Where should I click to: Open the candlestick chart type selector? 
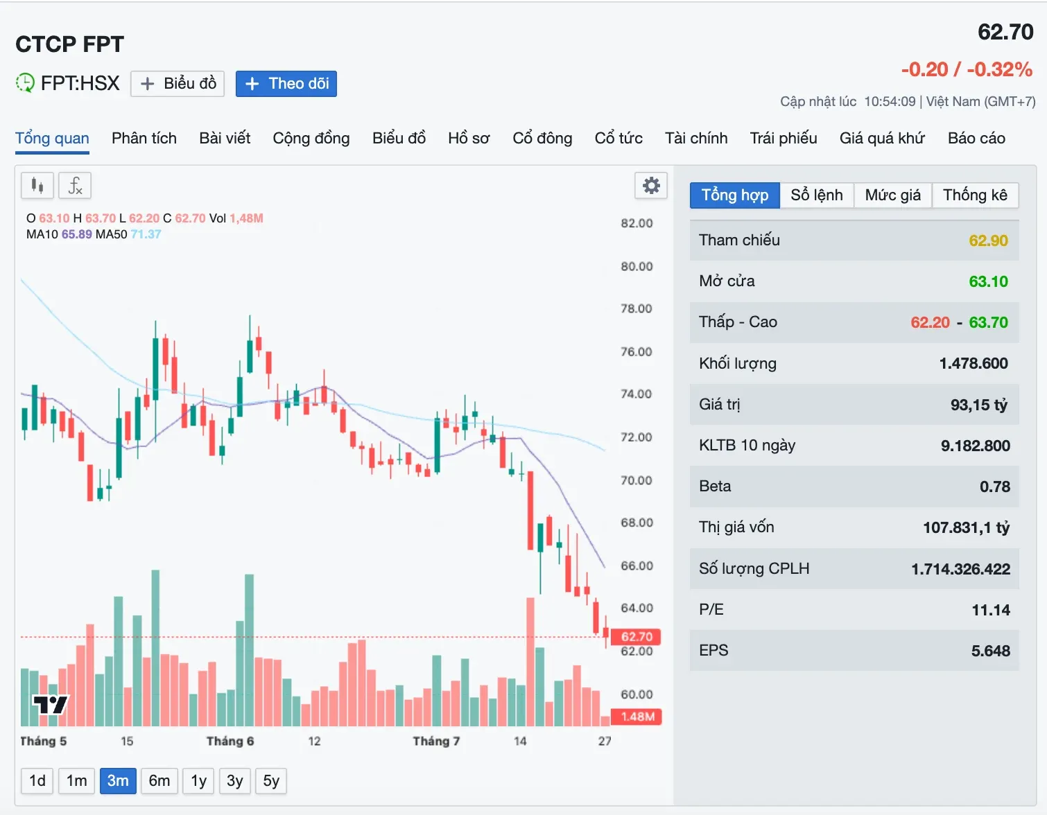(x=37, y=185)
